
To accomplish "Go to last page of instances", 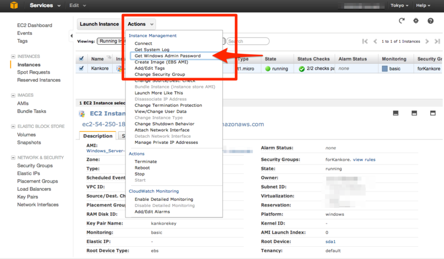I will 437,42.
